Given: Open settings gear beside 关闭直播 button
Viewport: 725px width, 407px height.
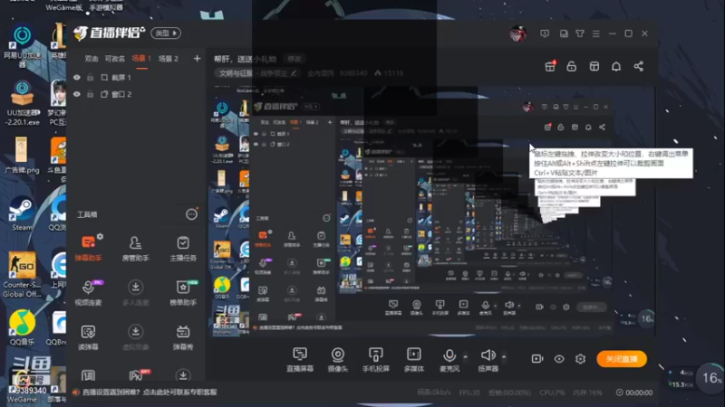Looking at the screenshot, I should tap(580, 358).
